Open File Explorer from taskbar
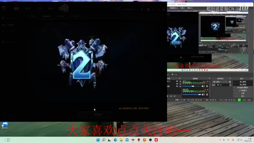Image resolution: width=254 pixels, height=143 pixels. coord(121,140)
